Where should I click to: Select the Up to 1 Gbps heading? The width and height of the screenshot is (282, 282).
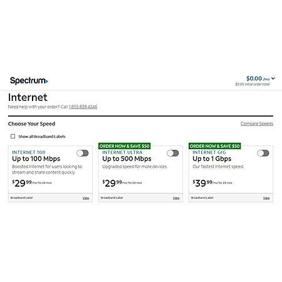click(212, 159)
